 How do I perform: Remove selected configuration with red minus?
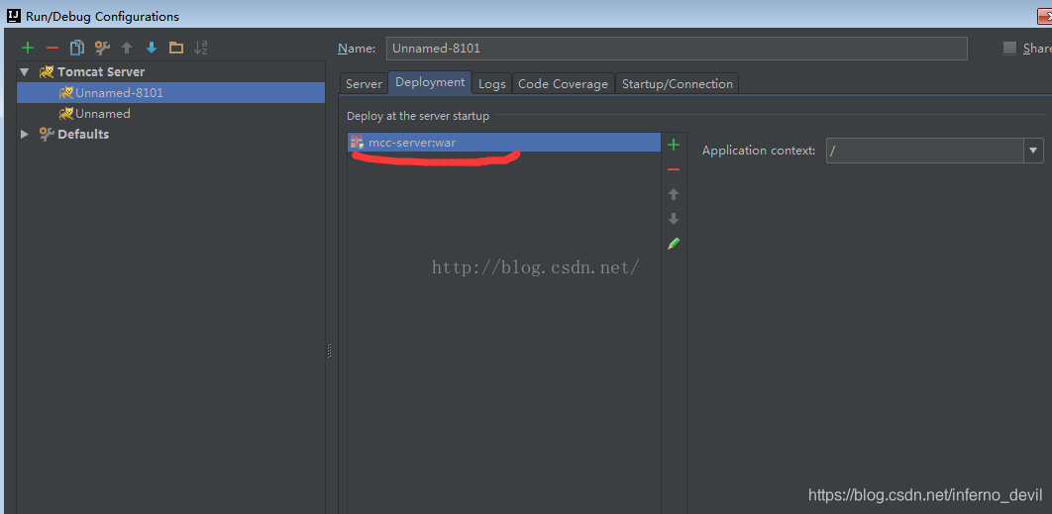[53, 48]
